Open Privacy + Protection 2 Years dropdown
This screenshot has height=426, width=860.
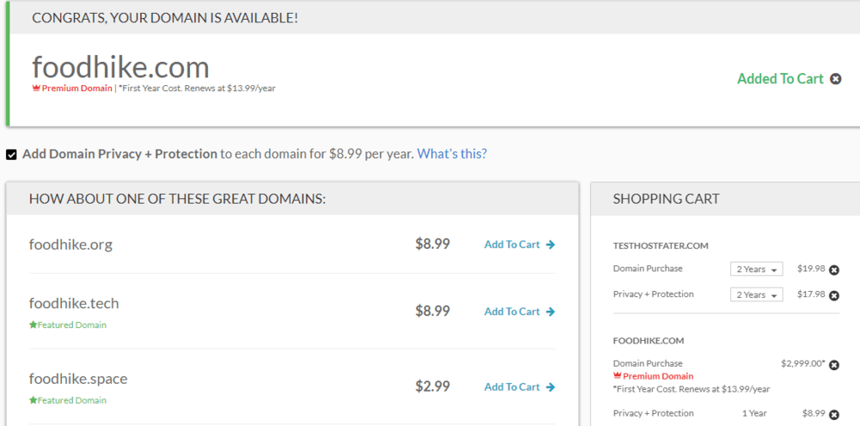756,295
